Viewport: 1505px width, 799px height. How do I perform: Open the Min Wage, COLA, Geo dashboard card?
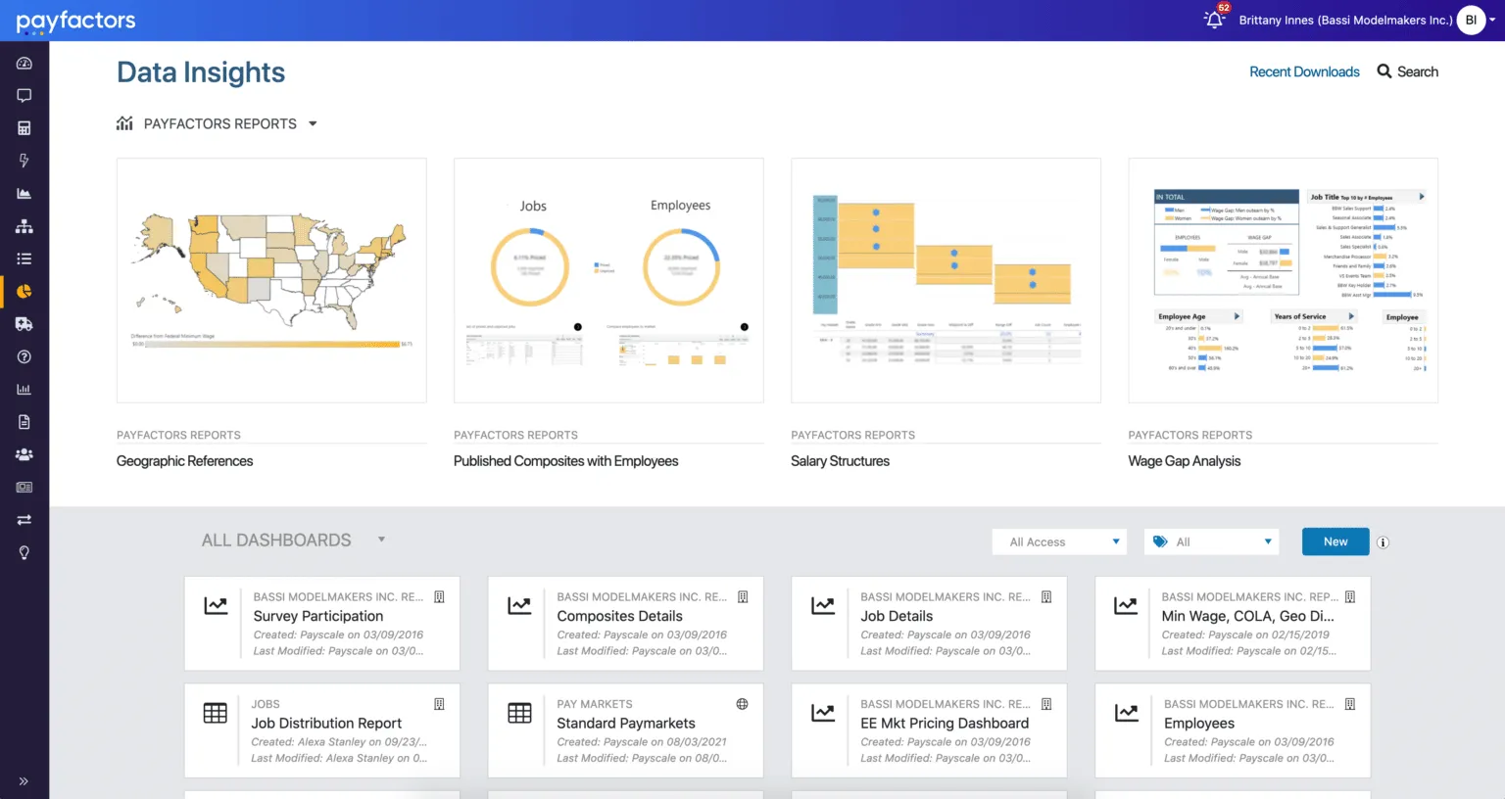1233,624
